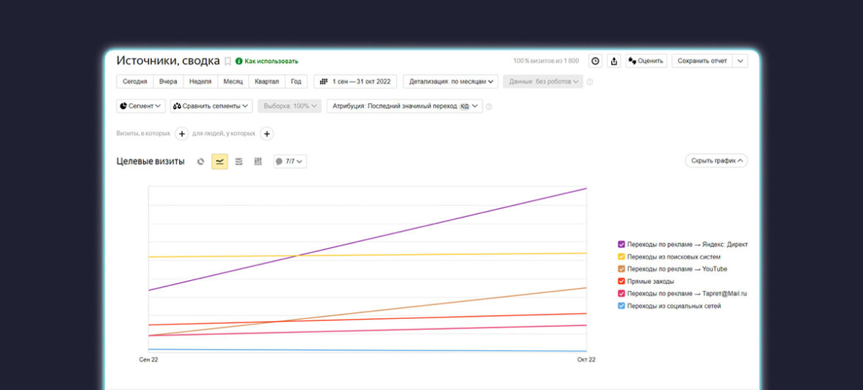Select the 'Неделя' period tab
Screen dimensions: 863x390
pos(200,81)
